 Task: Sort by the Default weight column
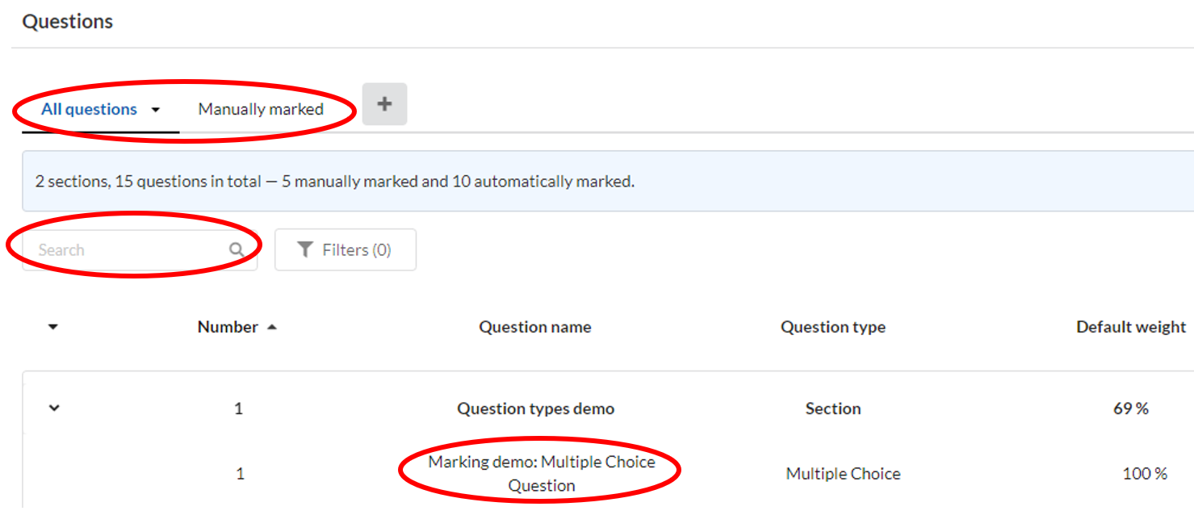click(1130, 327)
